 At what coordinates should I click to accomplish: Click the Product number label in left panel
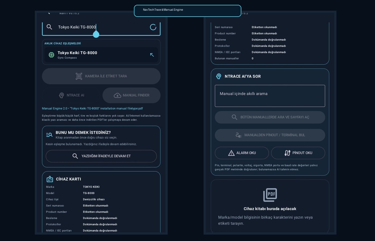(x=57, y=212)
